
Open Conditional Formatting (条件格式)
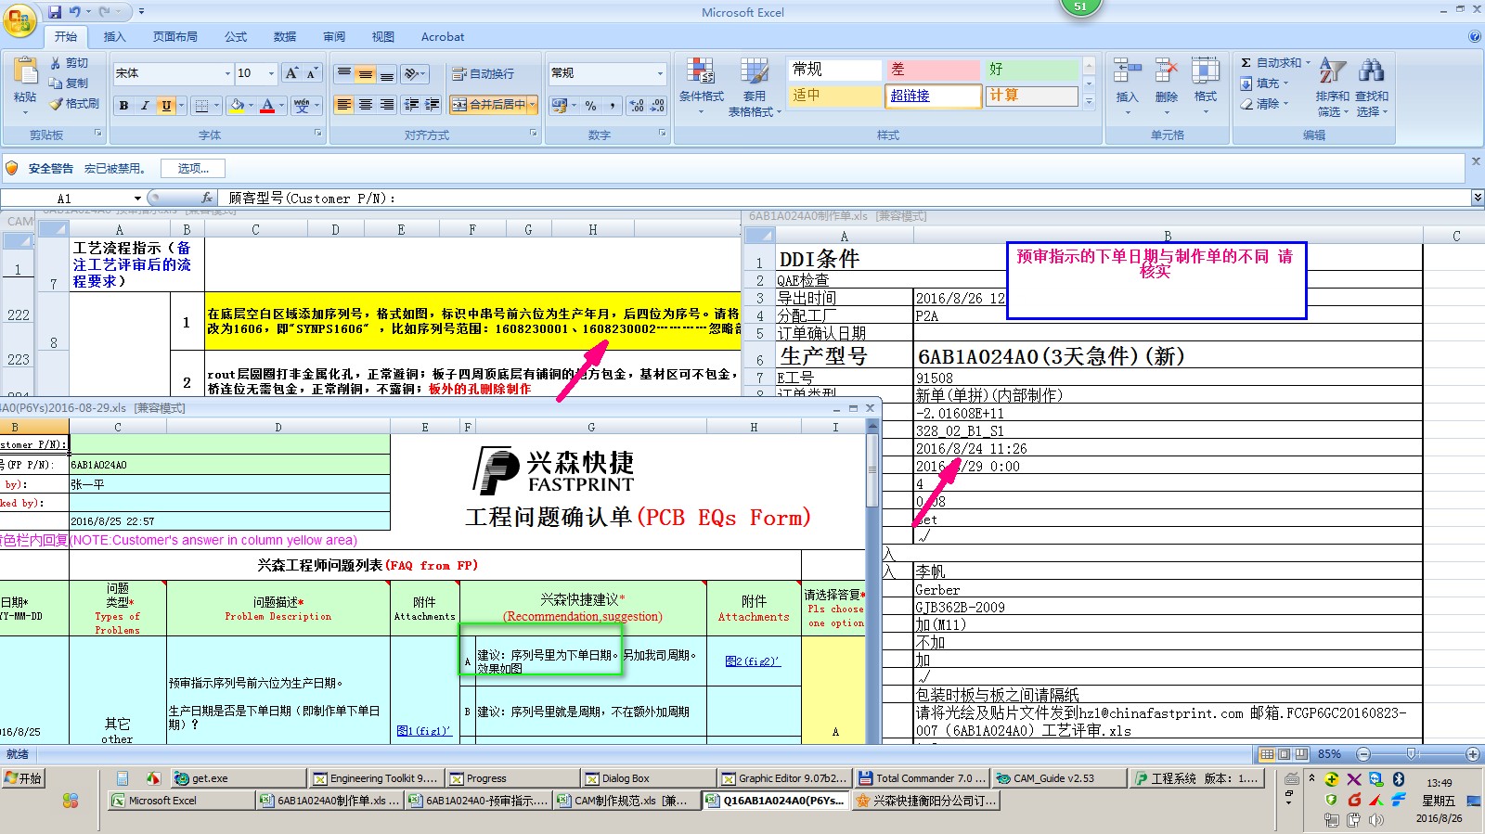pos(701,86)
